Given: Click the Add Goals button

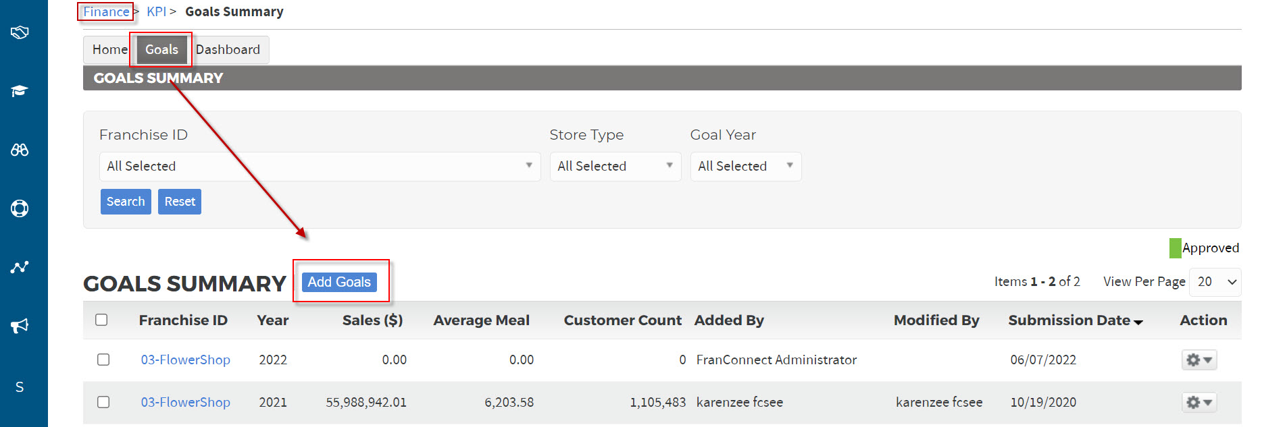Looking at the screenshot, I should [339, 282].
